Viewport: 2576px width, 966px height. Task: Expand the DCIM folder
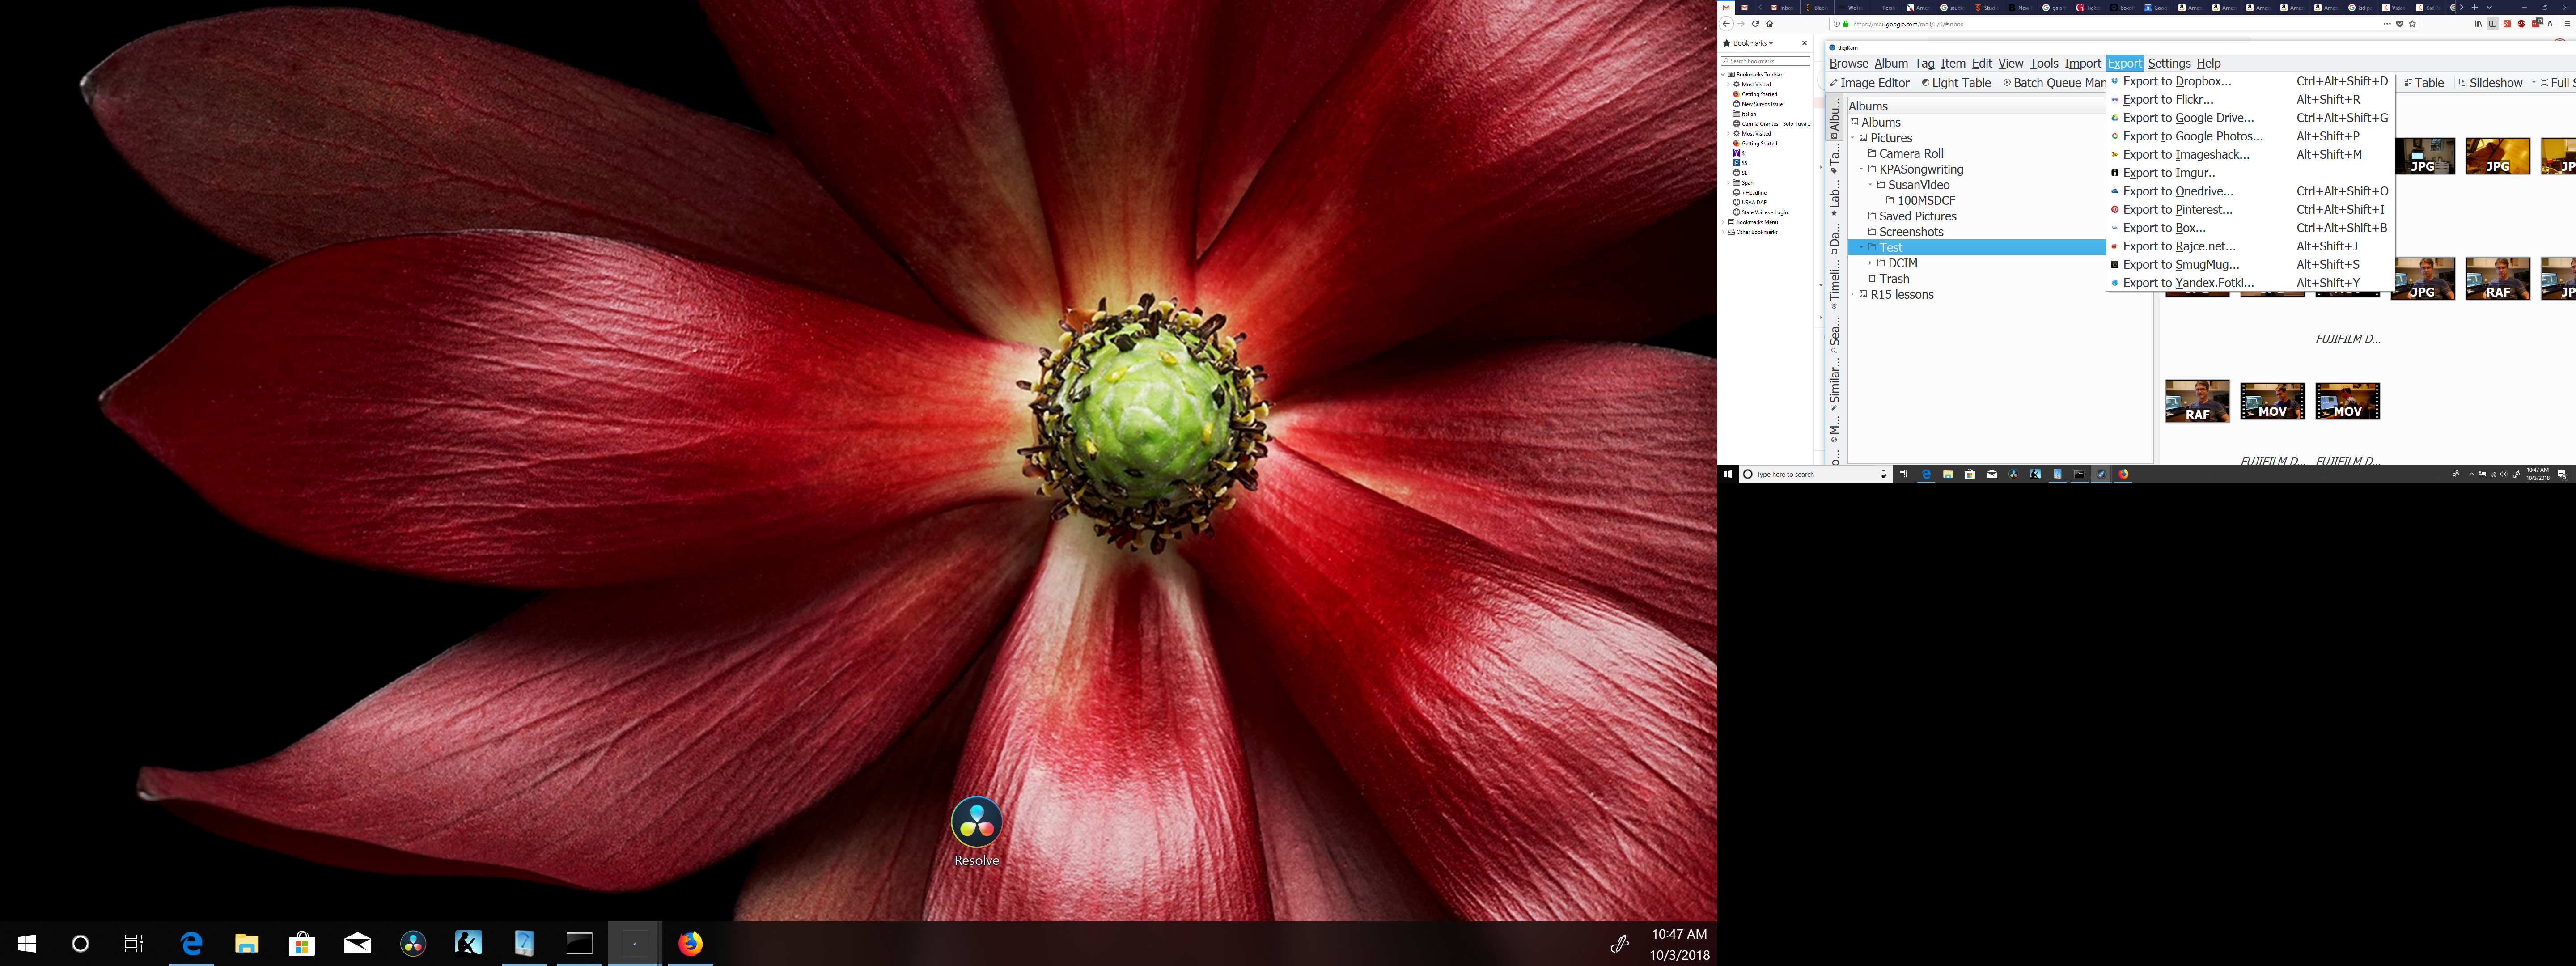point(1870,263)
